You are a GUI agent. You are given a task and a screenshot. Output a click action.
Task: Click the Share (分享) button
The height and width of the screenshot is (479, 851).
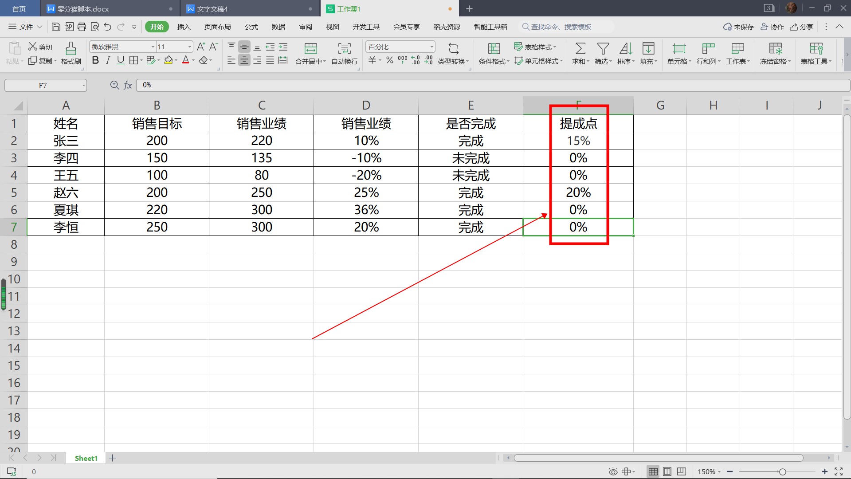802,27
